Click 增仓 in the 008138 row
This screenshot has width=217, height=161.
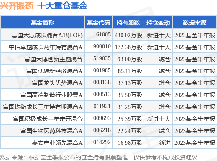[x=165, y=83]
